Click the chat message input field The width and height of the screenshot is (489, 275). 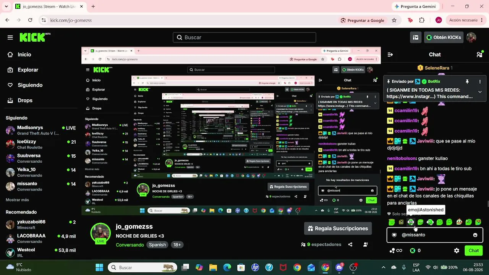[435, 235]
